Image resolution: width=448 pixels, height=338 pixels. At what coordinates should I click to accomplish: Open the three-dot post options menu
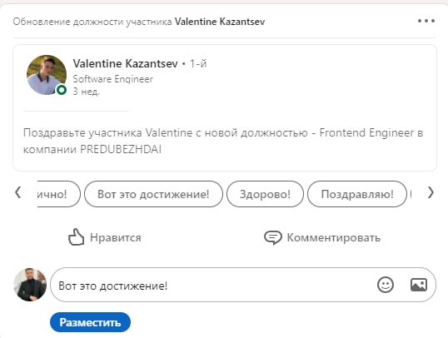pyautogui.click(x=426, y=21)
